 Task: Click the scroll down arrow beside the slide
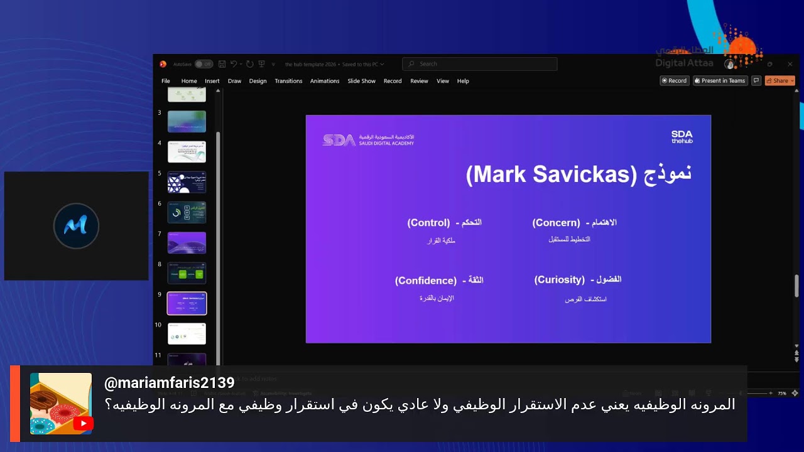pyautogui.click(x=796, y=345)
